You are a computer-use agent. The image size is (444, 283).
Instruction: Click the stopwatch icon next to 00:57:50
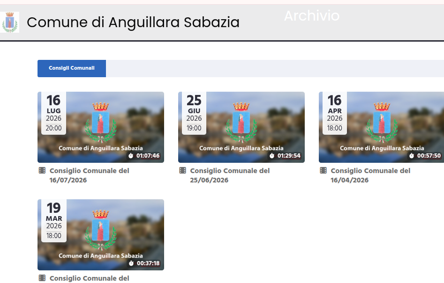coord(412,156)
